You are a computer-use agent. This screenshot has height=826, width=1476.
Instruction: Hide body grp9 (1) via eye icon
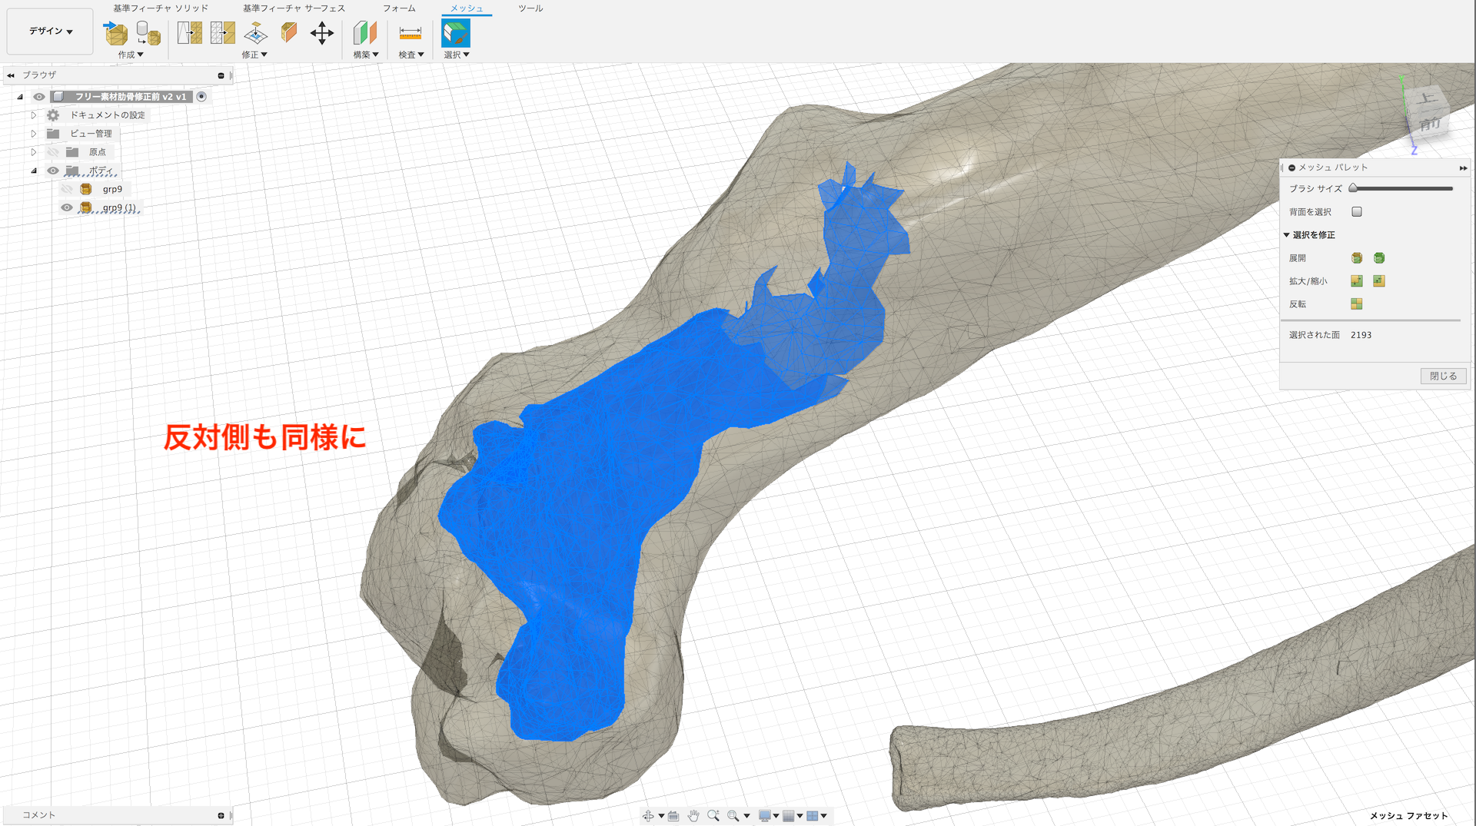68,207
